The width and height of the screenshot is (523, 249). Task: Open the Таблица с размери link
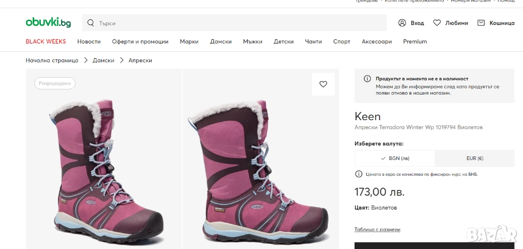click(x=377, y=230)
